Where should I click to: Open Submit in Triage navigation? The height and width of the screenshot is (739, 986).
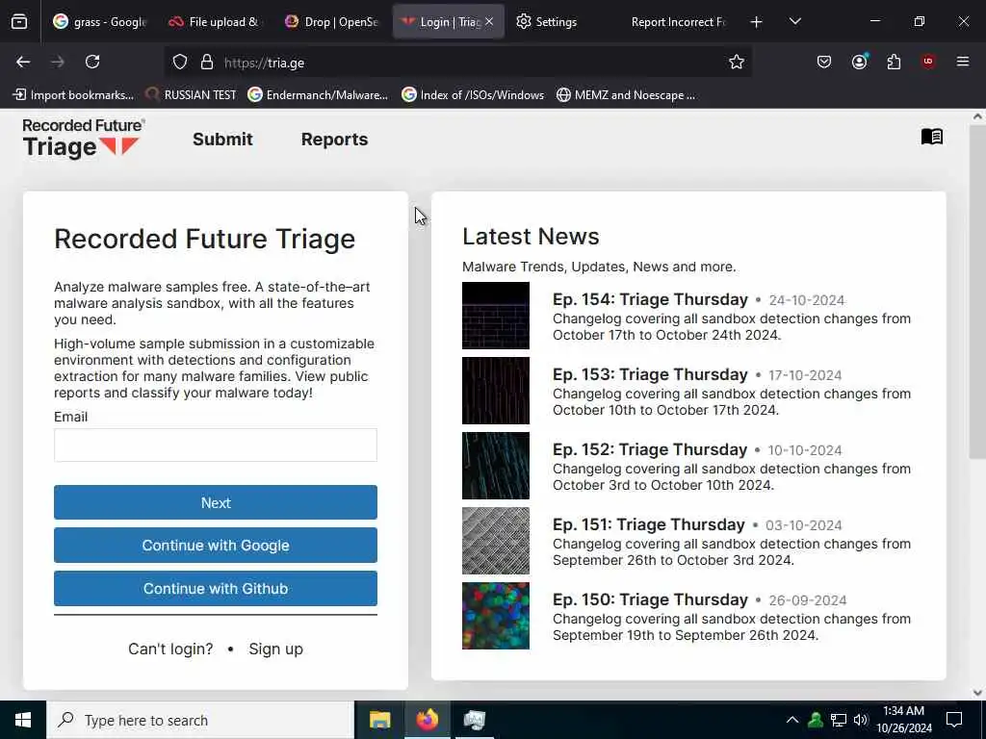[222, 140]
